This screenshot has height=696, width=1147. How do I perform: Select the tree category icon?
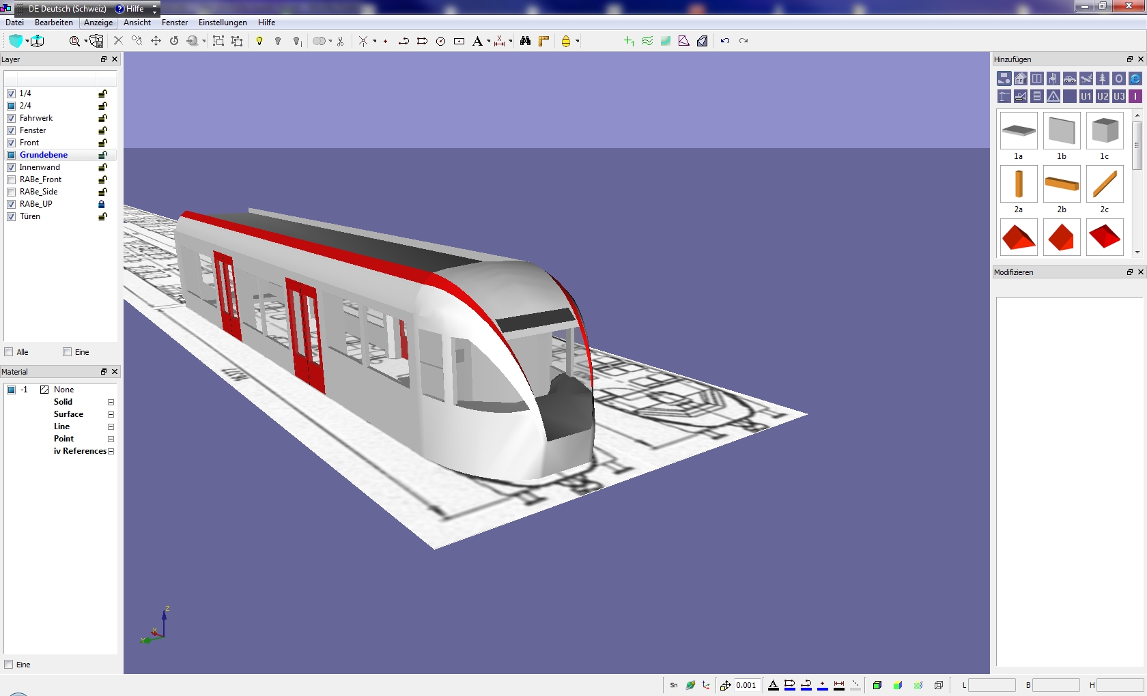[1102, 78]
